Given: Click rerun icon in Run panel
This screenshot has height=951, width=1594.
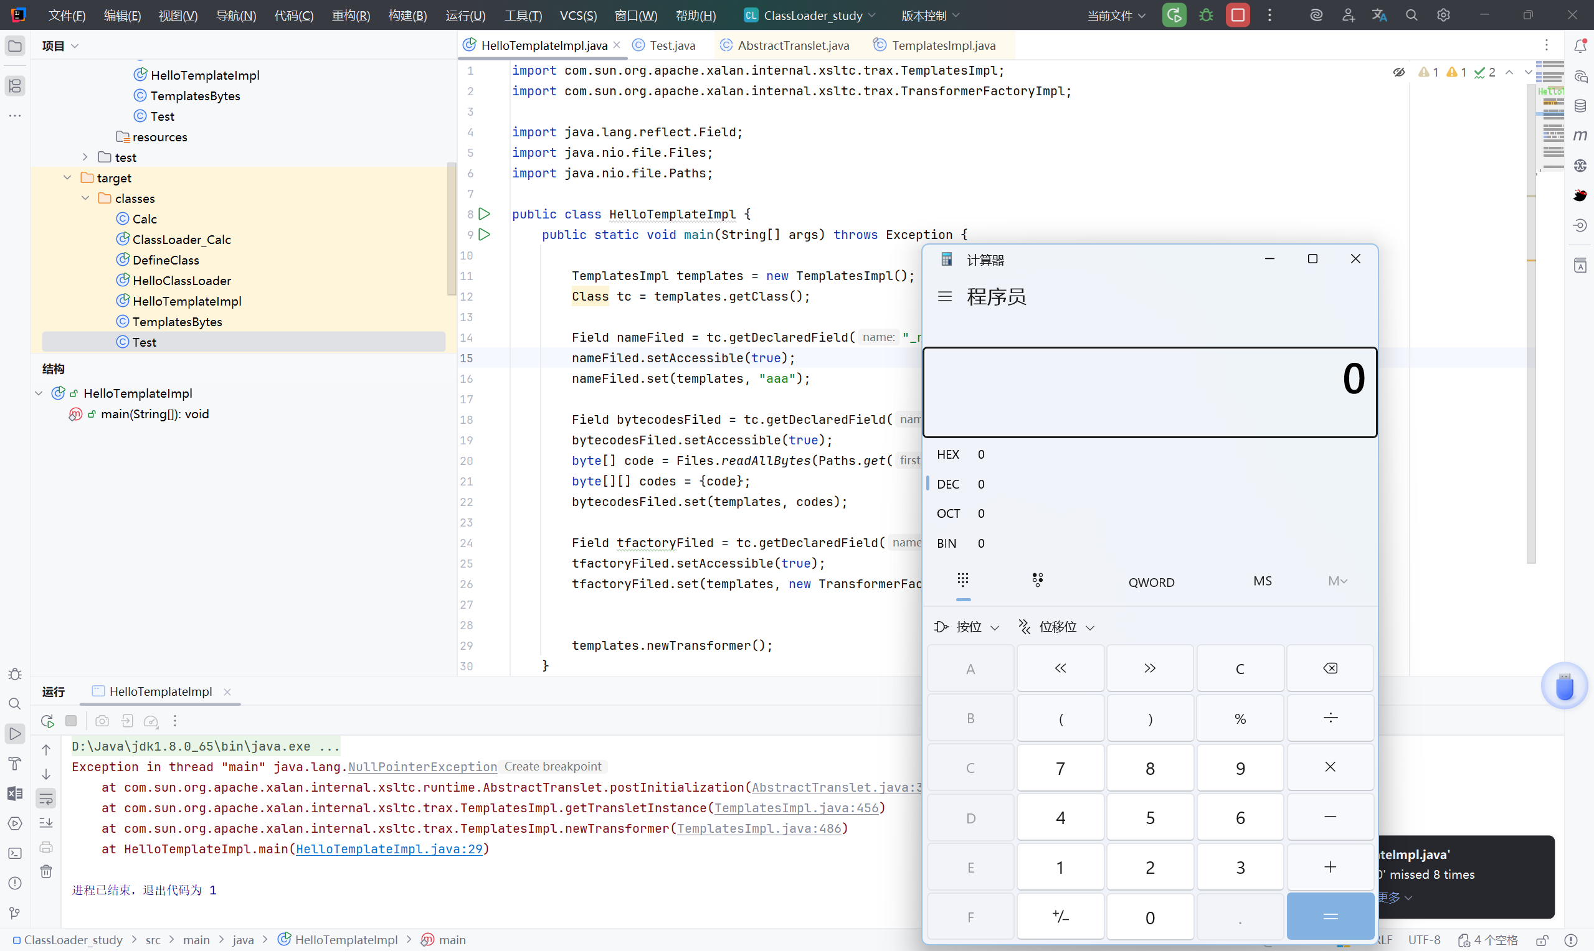Looking at the screenshot, I should [47, 721].
